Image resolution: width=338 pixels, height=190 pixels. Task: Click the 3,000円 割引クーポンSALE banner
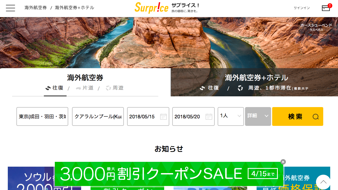169,174
